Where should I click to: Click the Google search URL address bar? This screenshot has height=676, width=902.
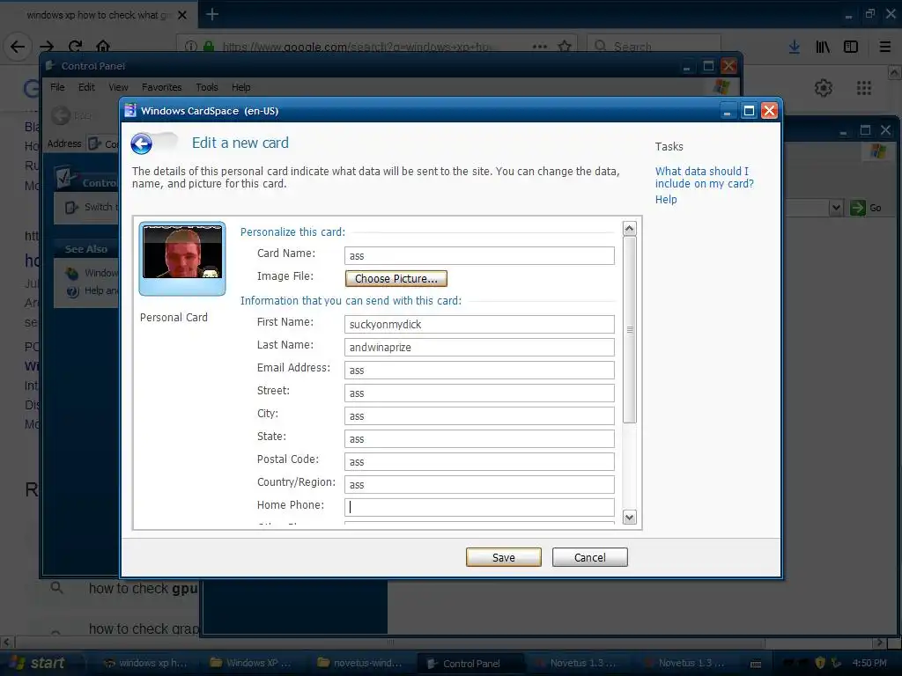coord(357,47)
